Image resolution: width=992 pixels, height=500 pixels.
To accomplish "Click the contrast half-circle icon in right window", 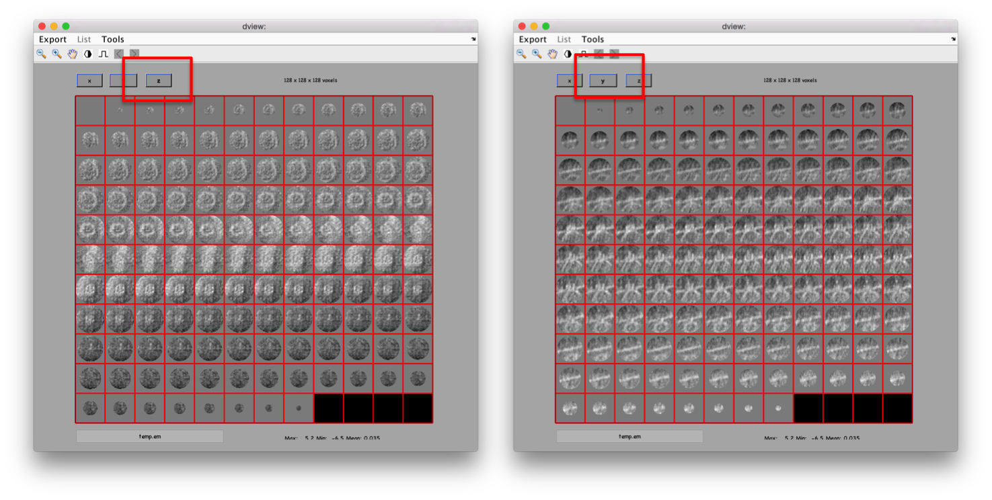I will pos(568,54).
